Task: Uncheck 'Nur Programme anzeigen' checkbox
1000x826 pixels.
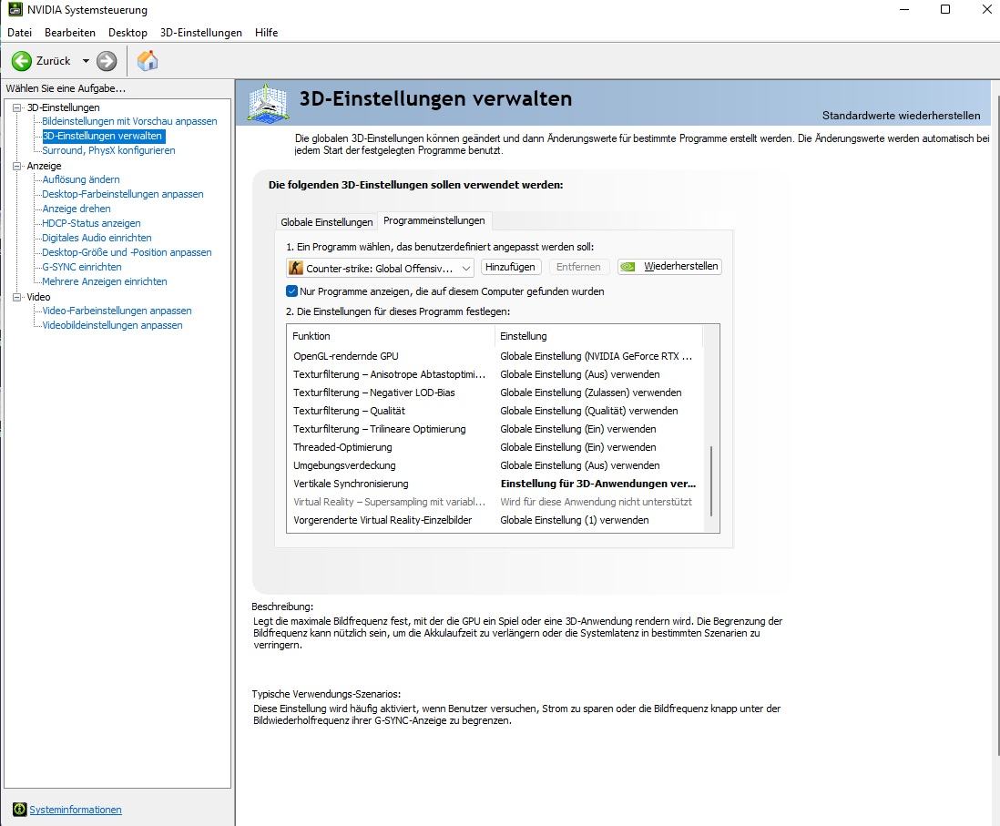Action: 292,291
